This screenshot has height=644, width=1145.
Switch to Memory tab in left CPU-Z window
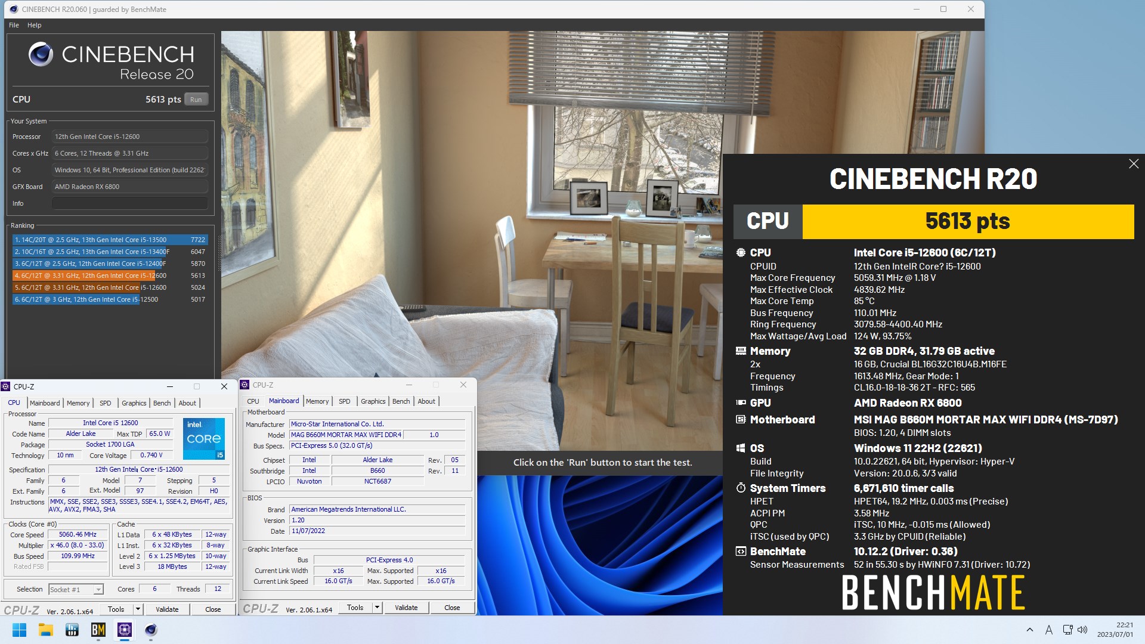point(78,403)
